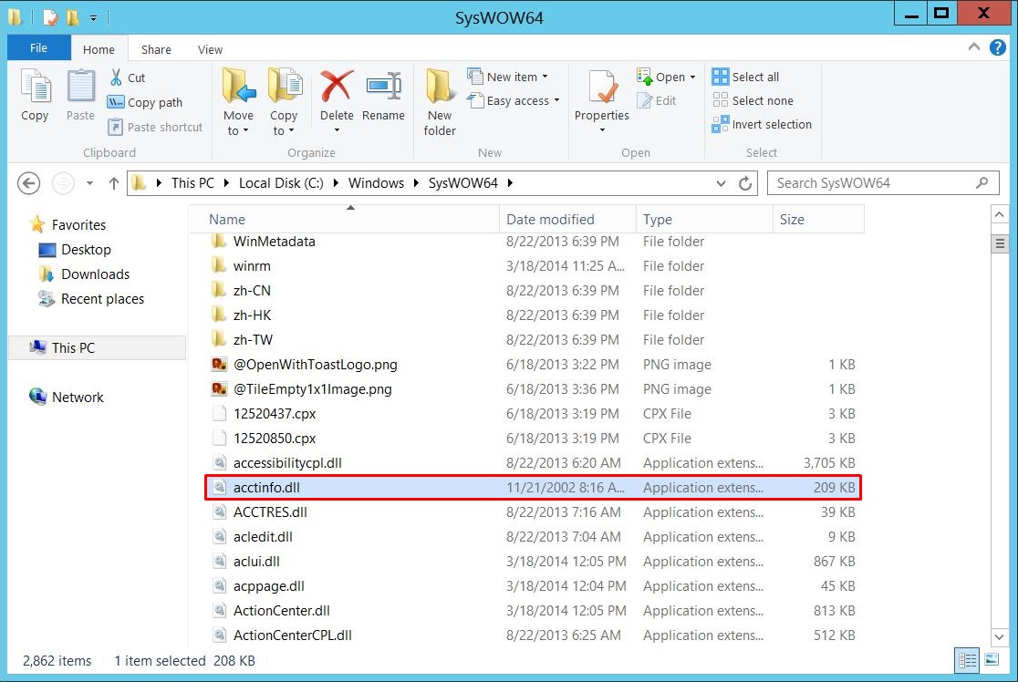This screenshot has height=682, width=1018.
Task: Open the File menu tab
Action: (x=38, y=48)
